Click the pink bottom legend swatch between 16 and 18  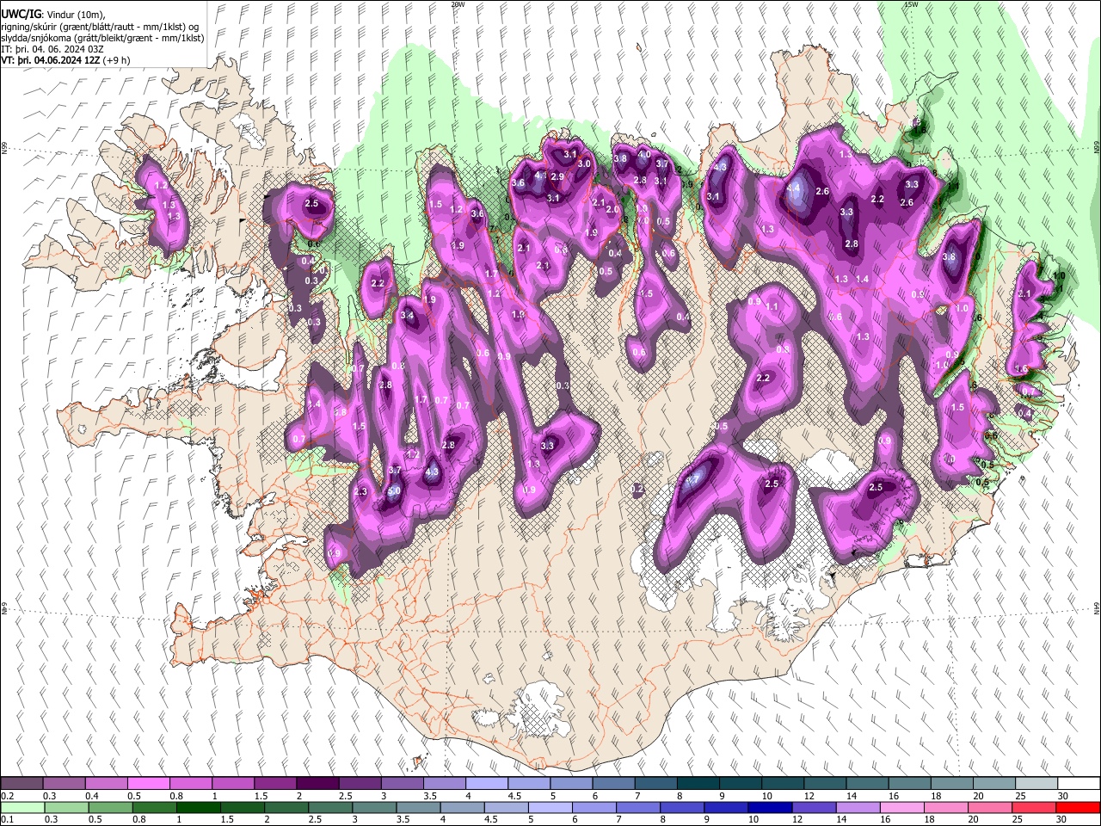(903, 807)
